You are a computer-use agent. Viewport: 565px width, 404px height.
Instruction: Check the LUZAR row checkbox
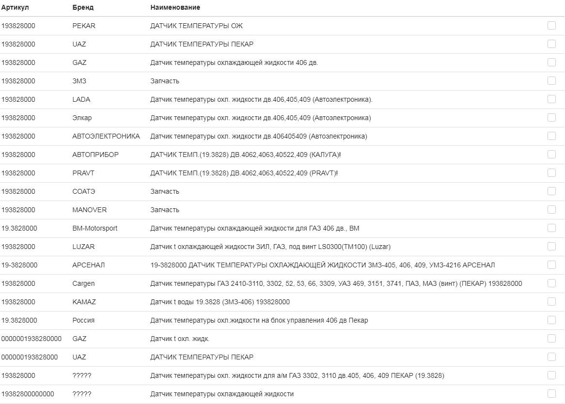tap(551, 247)
